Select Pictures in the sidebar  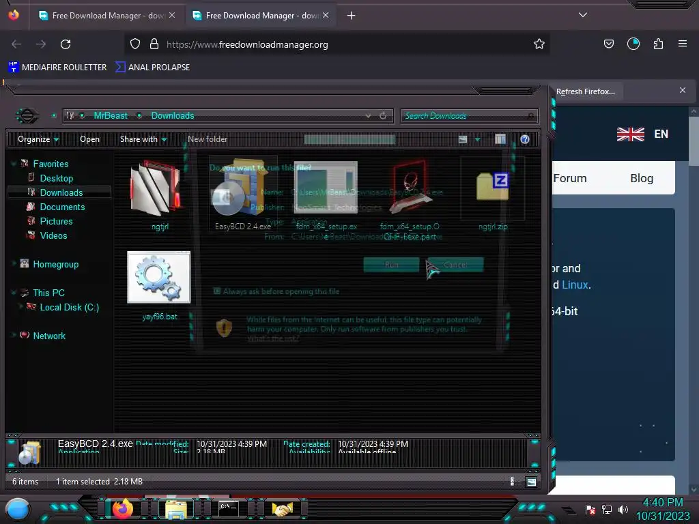[x=56, y=221]
